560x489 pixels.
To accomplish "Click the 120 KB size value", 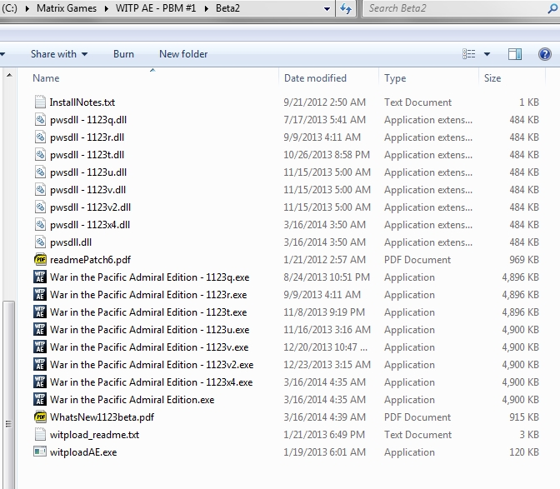I will point(524,452).
